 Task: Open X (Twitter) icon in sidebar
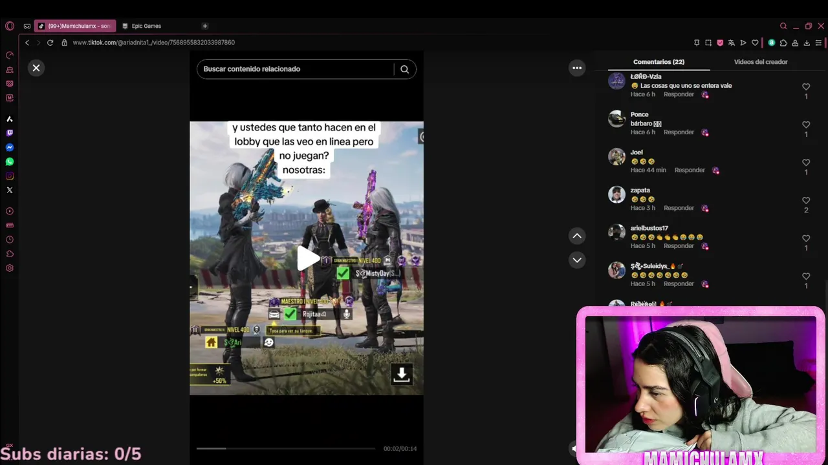[x=10, y=190]
